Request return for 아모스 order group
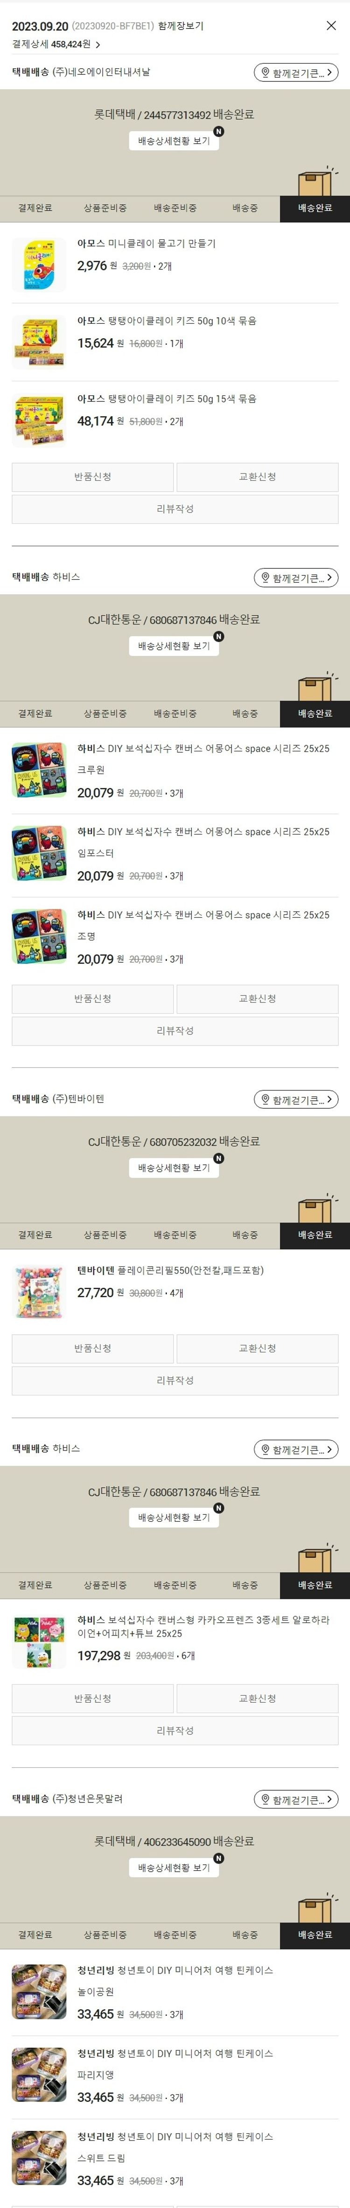This screenshot has height=2208, width=350. click(92, 477)
